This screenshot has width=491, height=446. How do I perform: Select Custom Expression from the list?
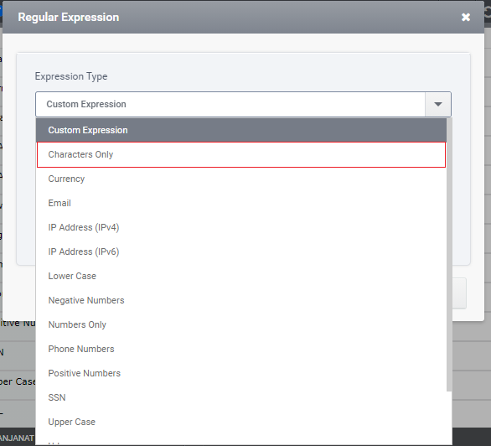pyautogui.click(x=241, y=130)
